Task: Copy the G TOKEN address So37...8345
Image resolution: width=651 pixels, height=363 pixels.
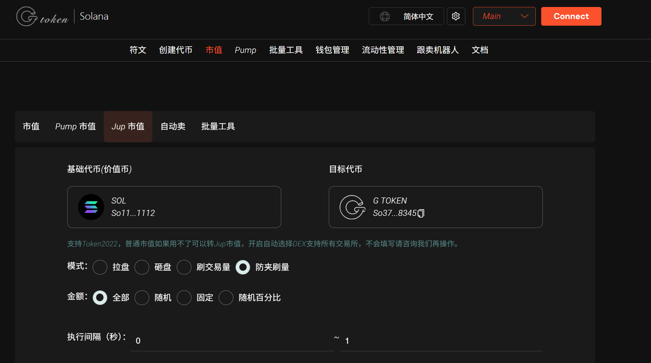Action: pyautogui.click(x=421, y=213)
